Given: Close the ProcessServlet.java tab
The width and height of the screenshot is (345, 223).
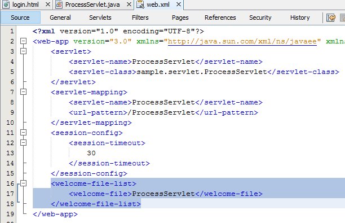Looking at the screenshot, I should pyautogui.click(x=129, y=5).
